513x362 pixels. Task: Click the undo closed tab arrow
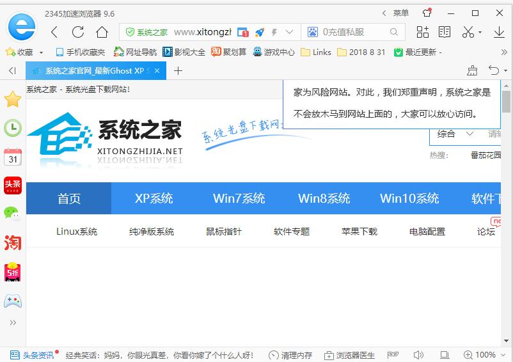(494, 70)
